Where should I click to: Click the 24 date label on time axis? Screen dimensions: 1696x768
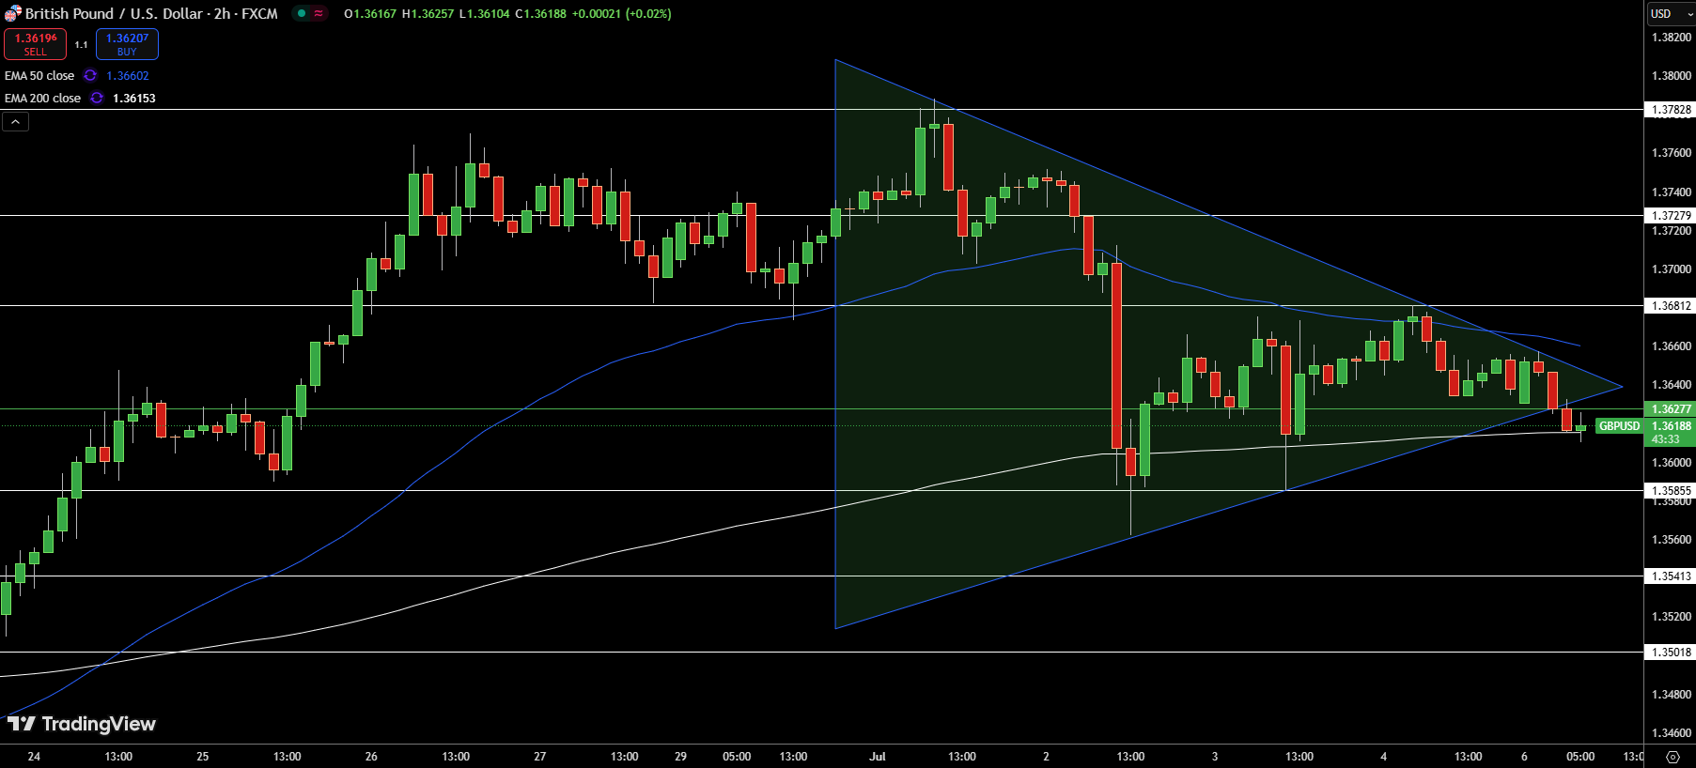34,757
